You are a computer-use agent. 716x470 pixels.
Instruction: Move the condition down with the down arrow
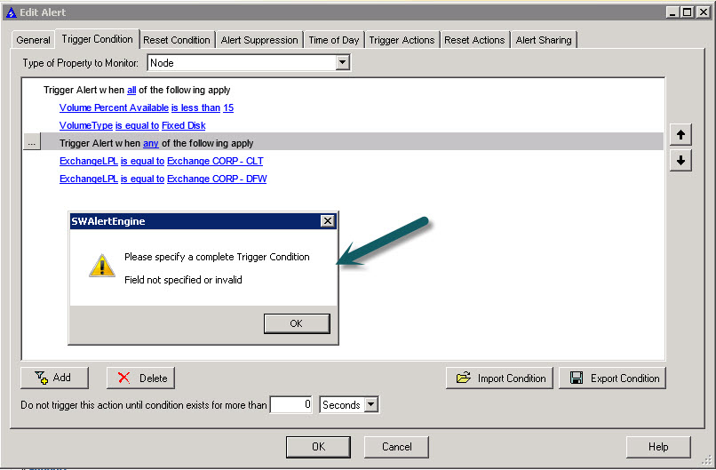click(680, 160)
